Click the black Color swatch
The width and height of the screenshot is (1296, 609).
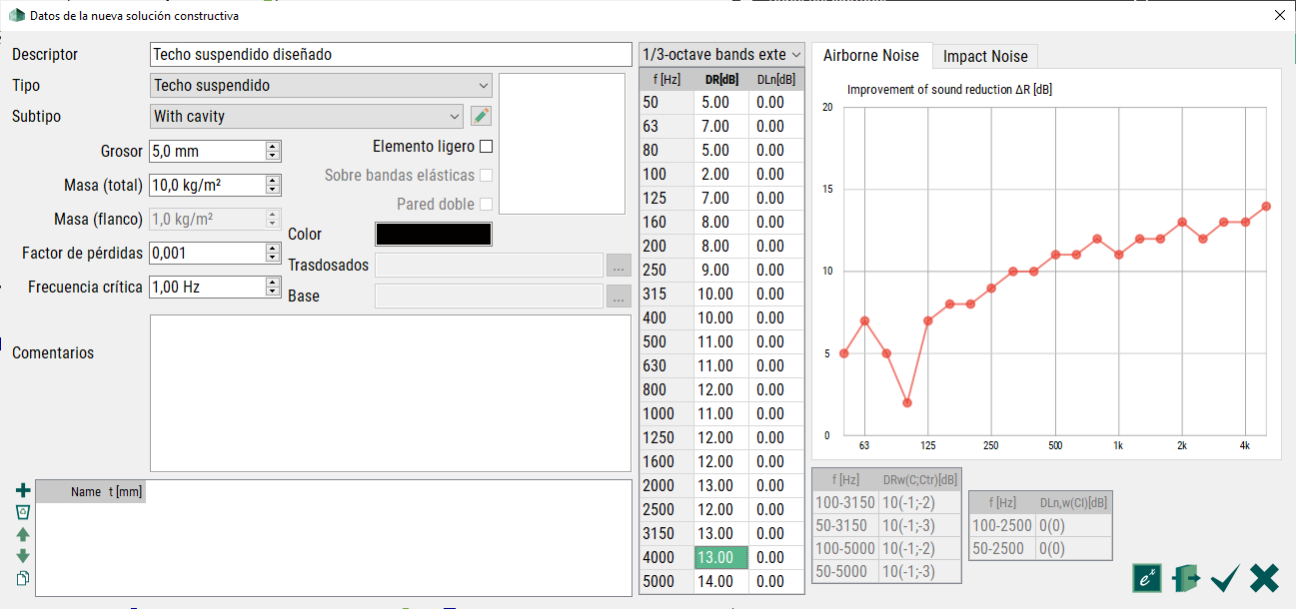tap(433, 234)
